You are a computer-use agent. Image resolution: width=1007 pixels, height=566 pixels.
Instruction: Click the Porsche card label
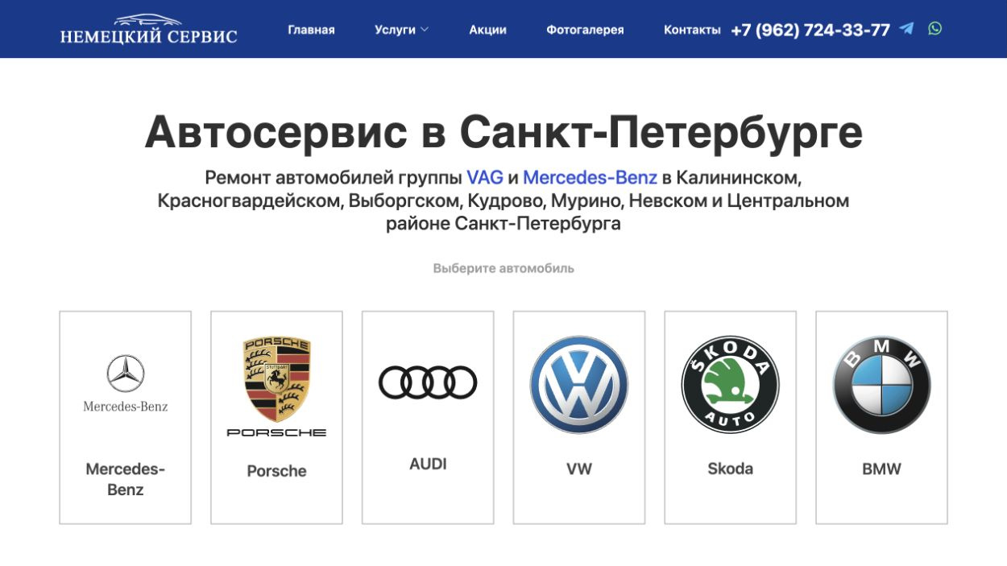pos(276,471)
